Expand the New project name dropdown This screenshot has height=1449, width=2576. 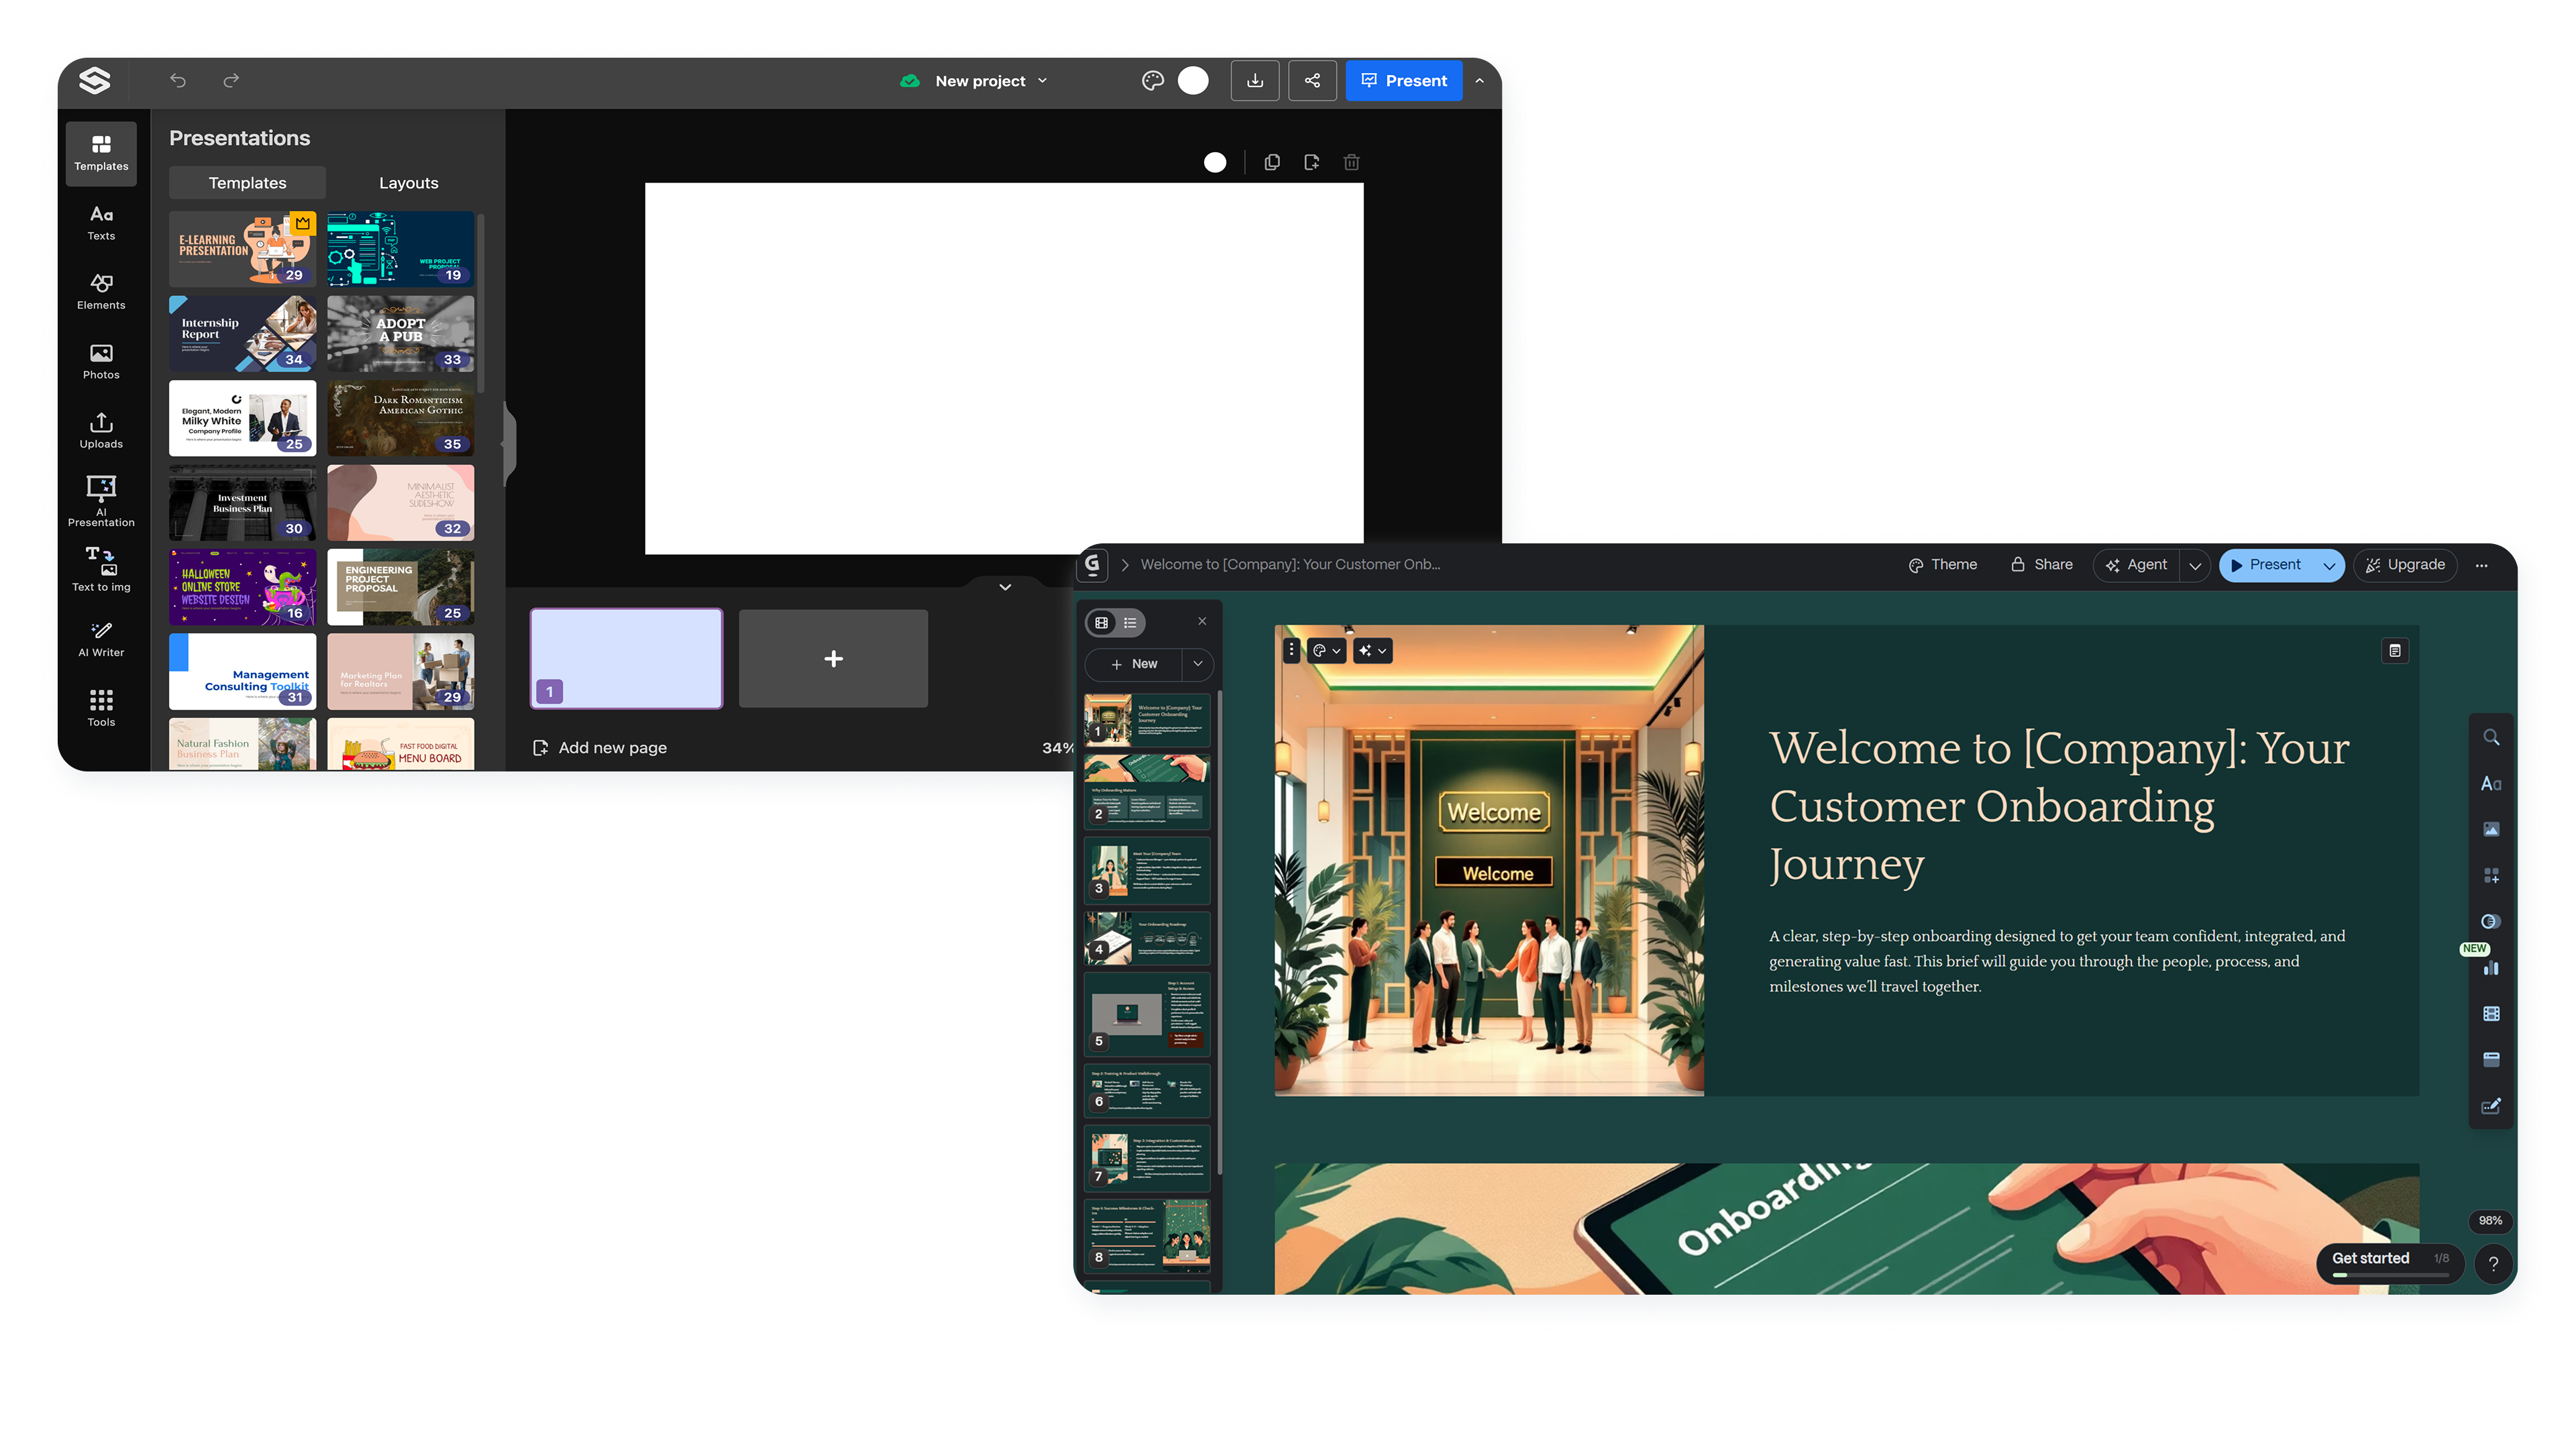tap(1042, 81)
